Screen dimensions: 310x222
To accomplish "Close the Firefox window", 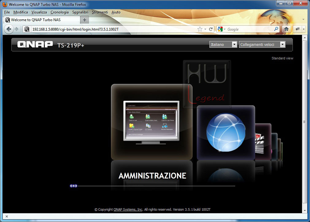I will [x=300, y=3].
